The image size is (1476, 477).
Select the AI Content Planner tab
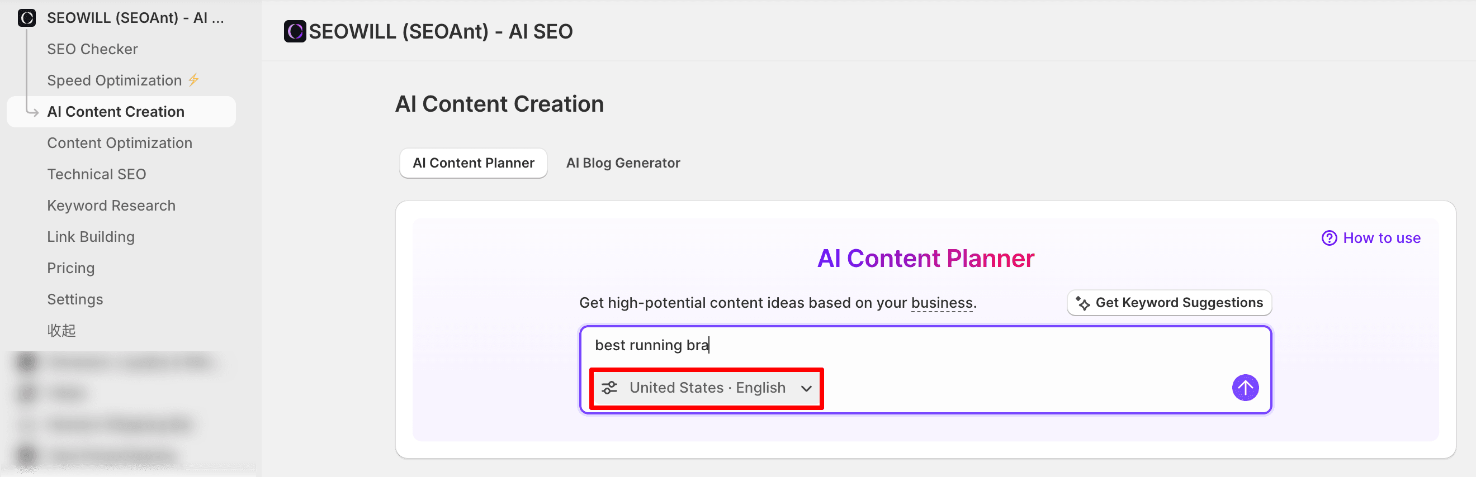[x=474, y=163]
